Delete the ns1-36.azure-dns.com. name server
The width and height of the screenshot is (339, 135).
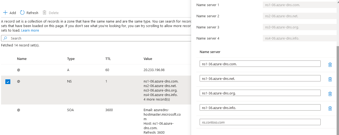click(330, 64)
